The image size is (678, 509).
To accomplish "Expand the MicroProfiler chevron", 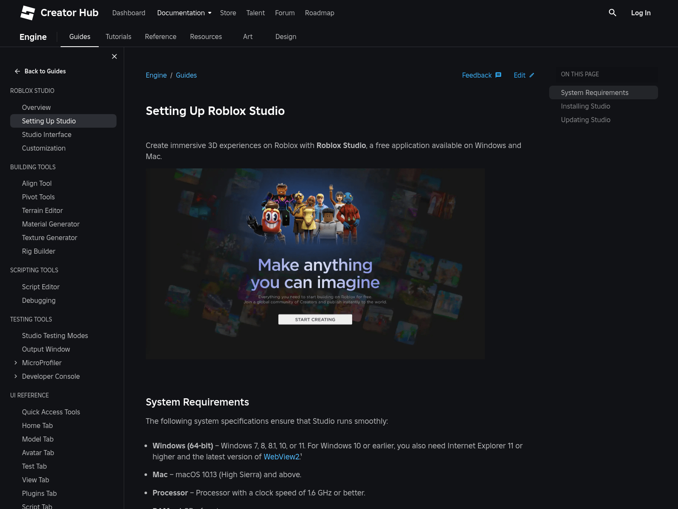I will (16, 363).
